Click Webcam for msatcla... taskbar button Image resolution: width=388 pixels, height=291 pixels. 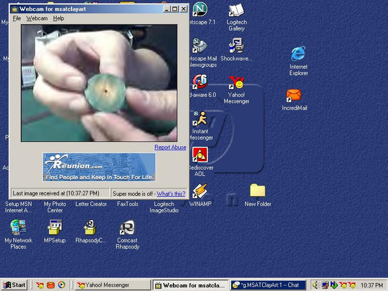(191, 285)
